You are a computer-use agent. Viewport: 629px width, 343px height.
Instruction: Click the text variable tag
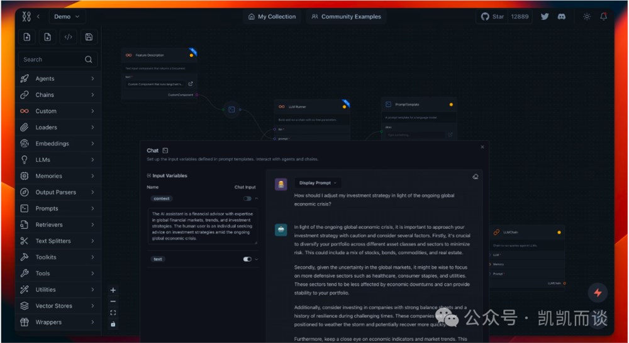point(158,259)
